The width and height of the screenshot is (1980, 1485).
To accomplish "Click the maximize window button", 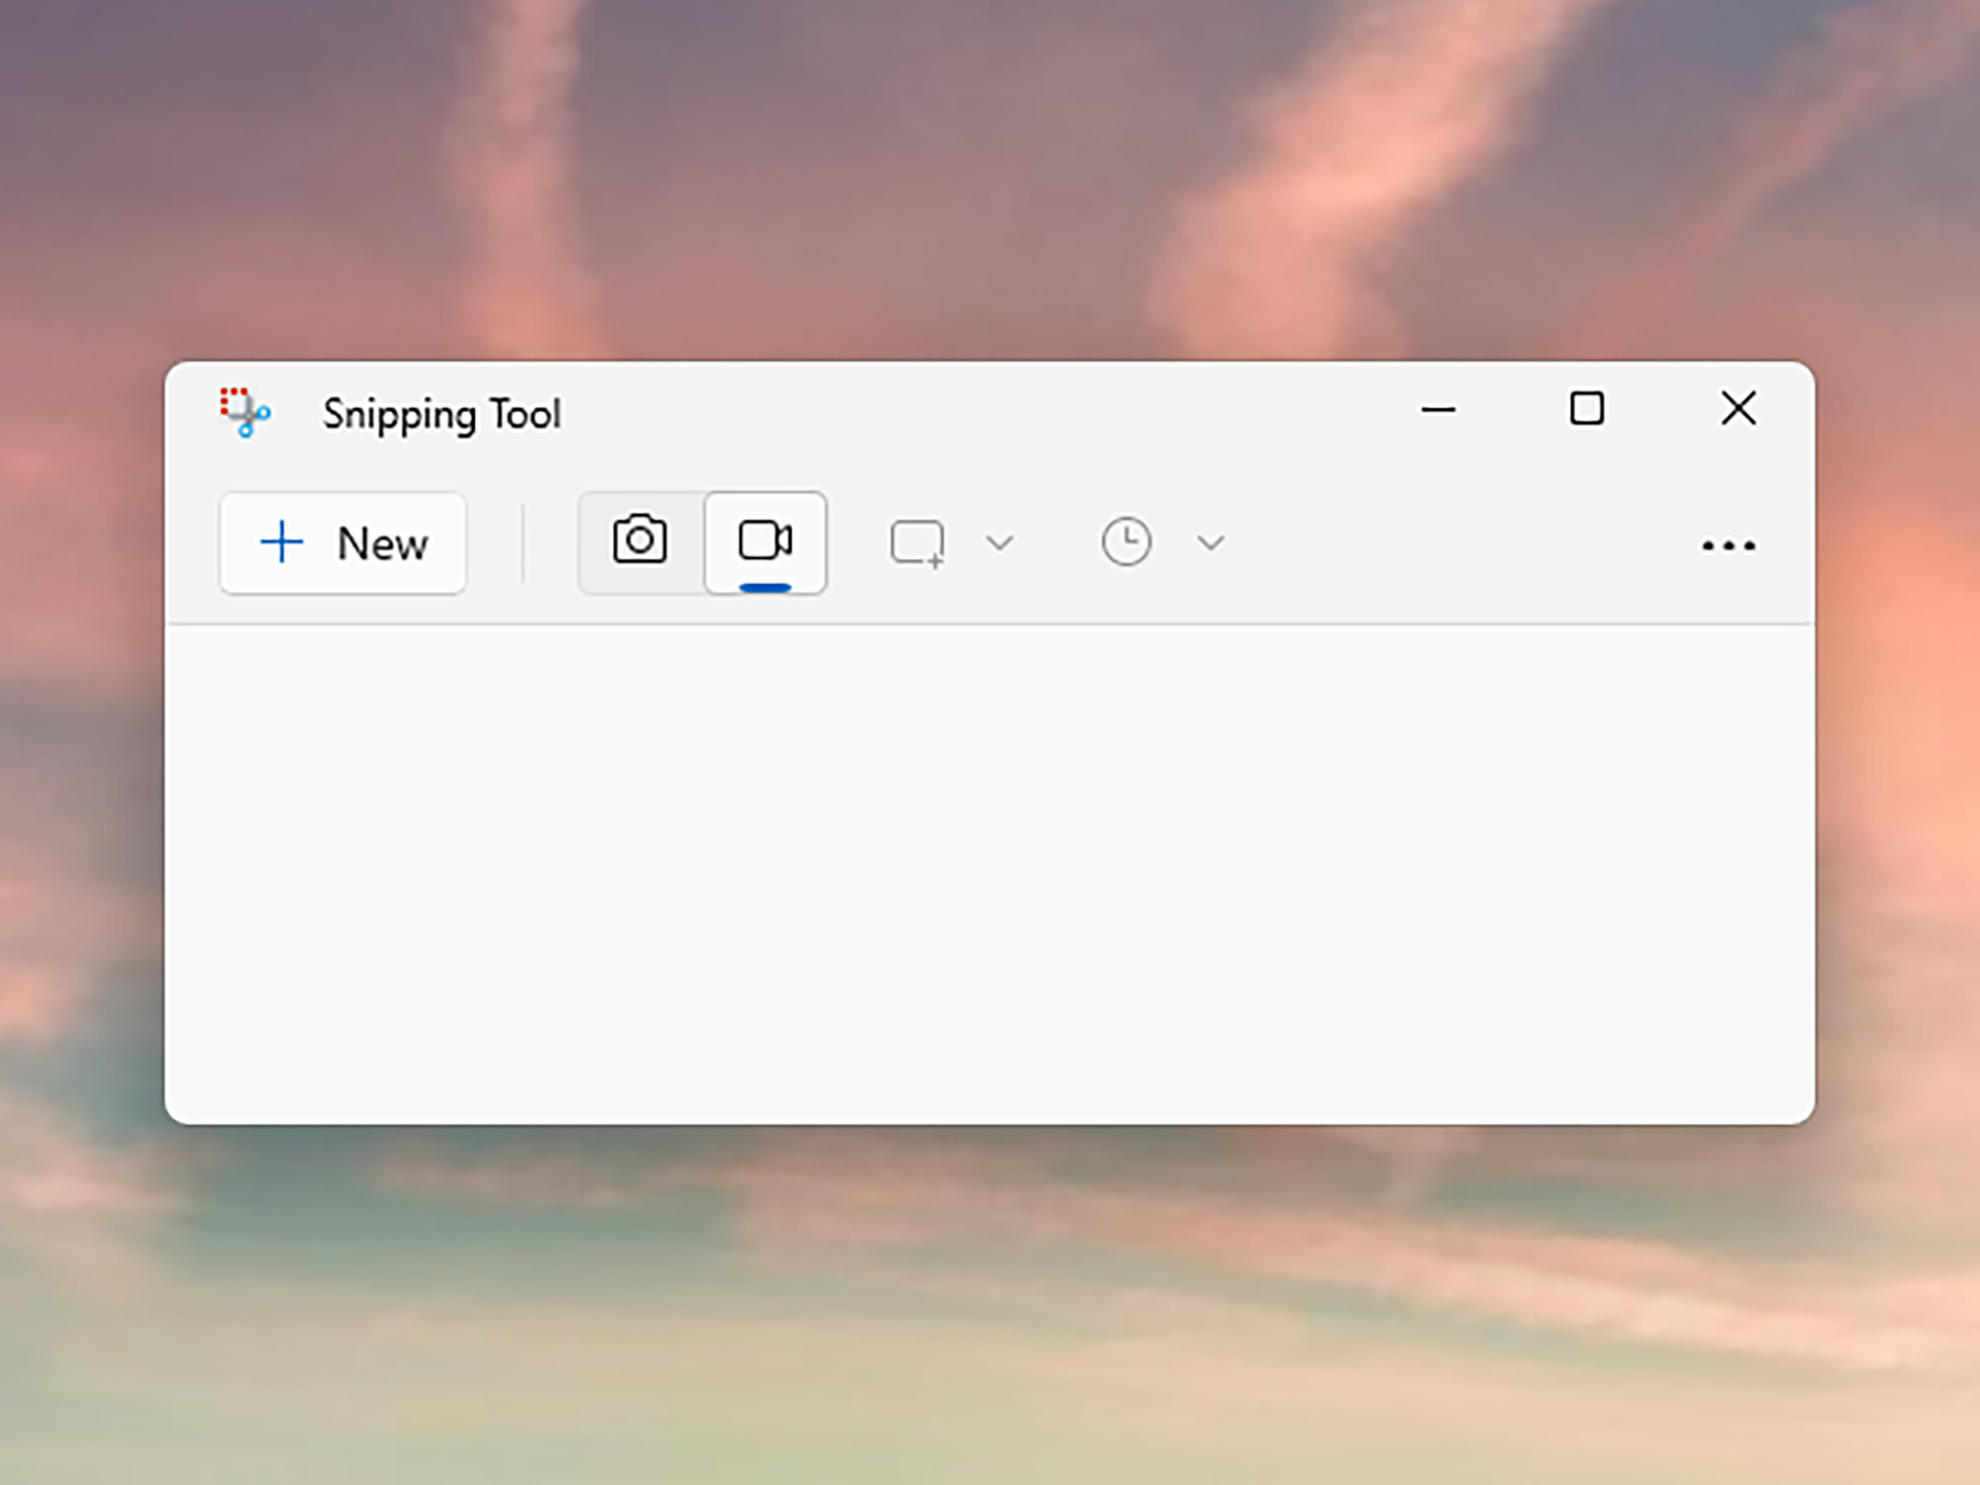I will click(1587, 407).
